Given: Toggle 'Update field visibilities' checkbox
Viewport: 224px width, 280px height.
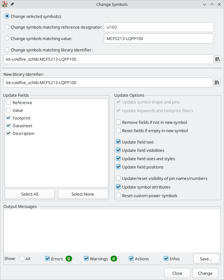Looking at the screenshot, I should click(x=118, y=150).
